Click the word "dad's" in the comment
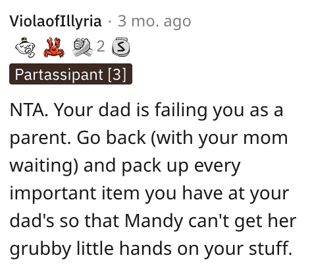The height and width of the screenshot is (272, 312). (x=32, y=221)
